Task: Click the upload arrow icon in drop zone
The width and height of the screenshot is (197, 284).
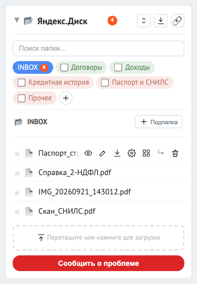Action: [x=41, y=238]
